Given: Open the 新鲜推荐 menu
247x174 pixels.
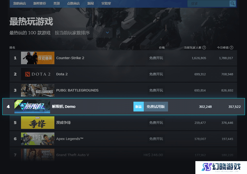Looking at the screenshot, I should [x=40, y=3].
